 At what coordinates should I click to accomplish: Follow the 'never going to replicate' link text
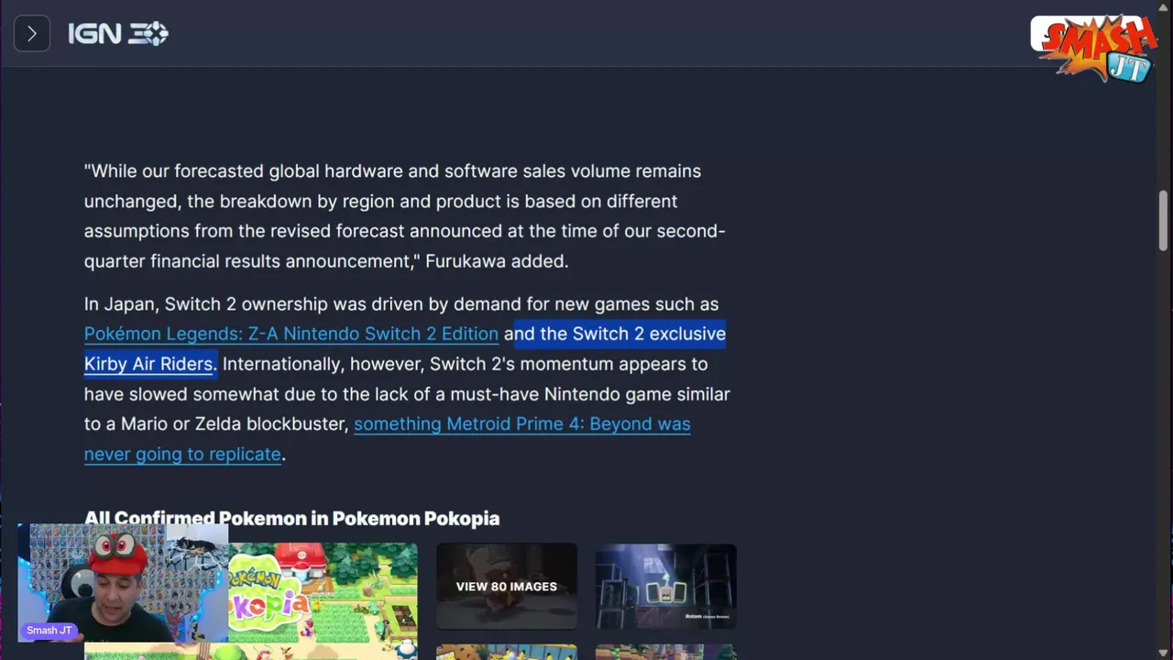point(182,455)
